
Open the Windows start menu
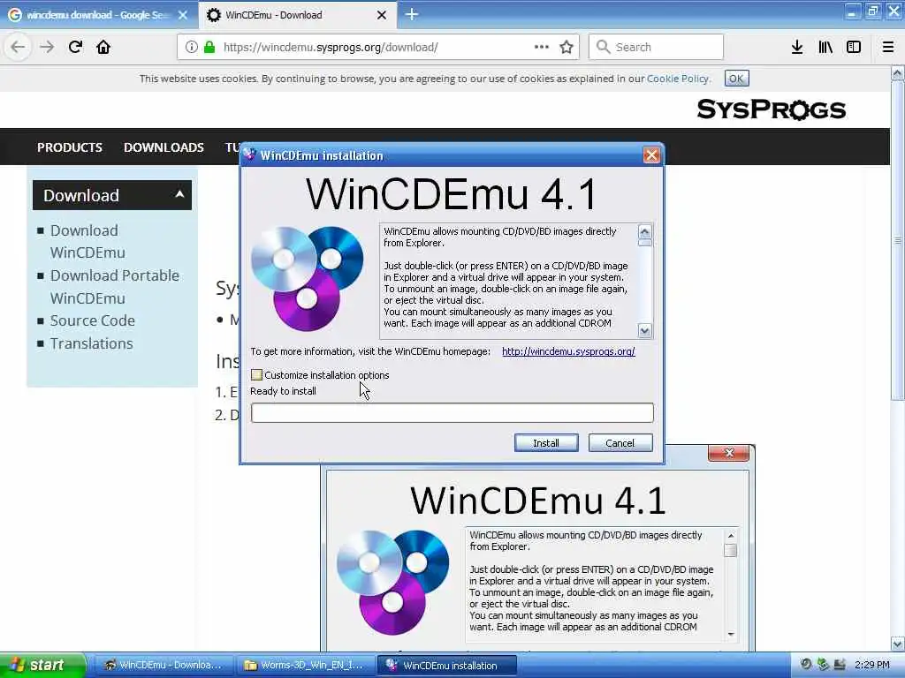tap(42, 665)
